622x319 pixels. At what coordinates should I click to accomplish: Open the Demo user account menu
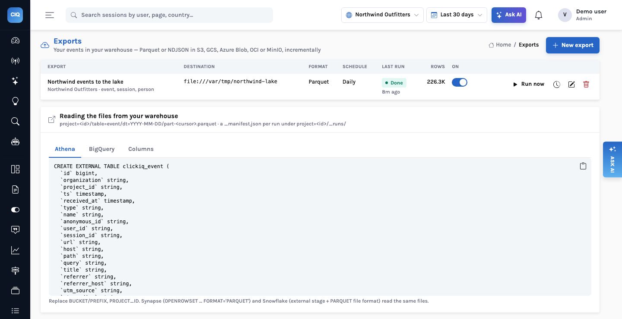(x=582, y=15)
